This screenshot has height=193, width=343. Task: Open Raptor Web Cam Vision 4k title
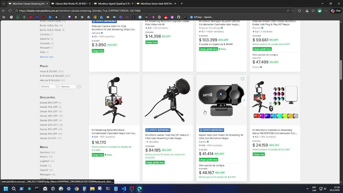pos(221,137)
